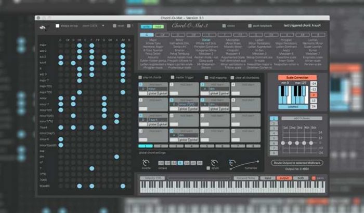This screenshot has width=364, height=213.
Task: Toggle the master trigger checkbox
Action: coord(172,77)
